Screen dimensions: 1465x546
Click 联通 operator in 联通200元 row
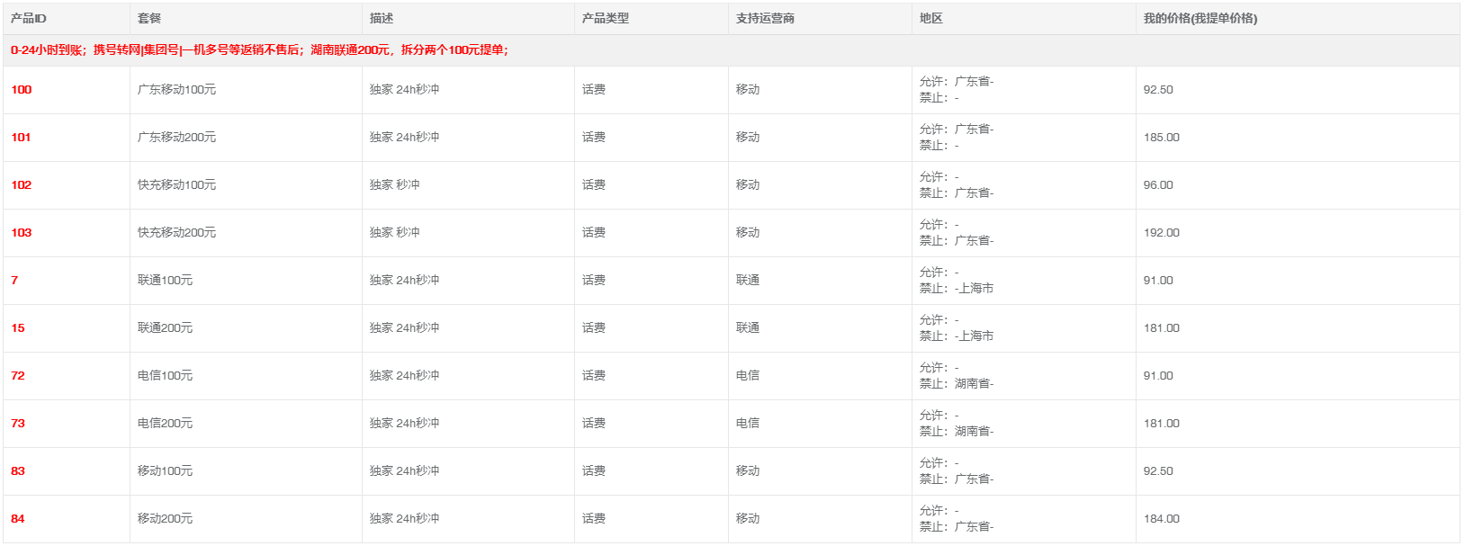tap(748, 328)
